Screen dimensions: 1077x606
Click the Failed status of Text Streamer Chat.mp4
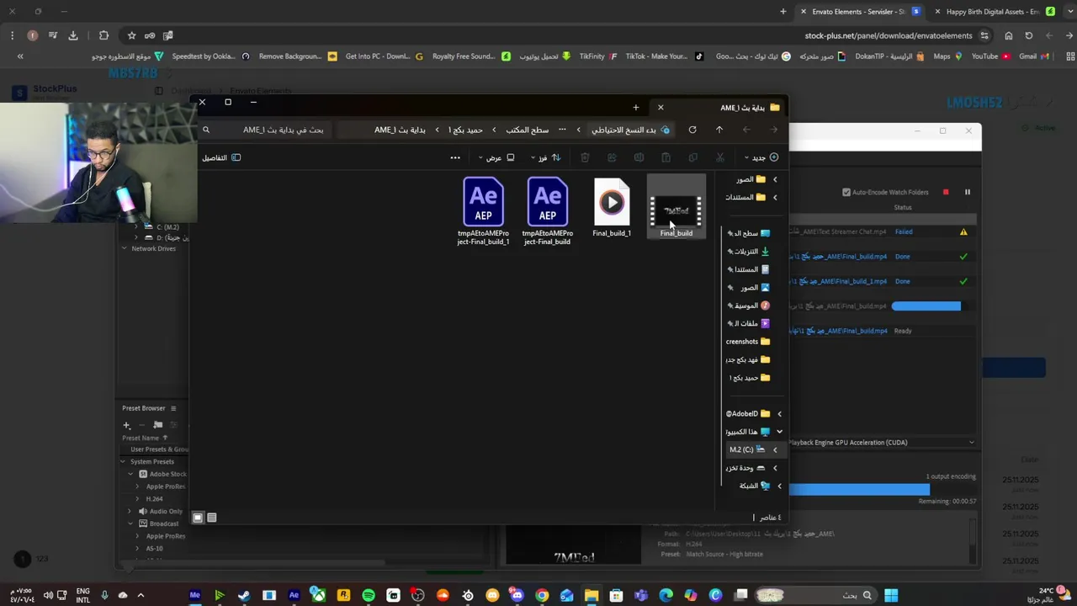click(x=904, y=231)
